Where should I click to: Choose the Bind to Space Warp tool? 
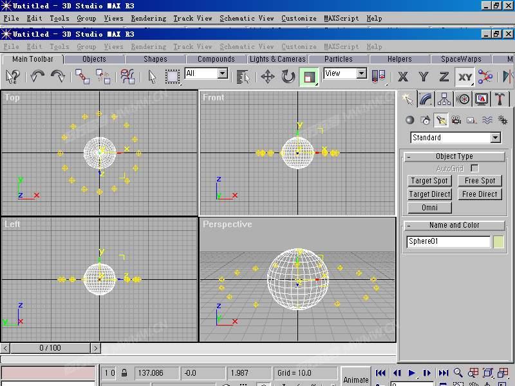[127, 77]
